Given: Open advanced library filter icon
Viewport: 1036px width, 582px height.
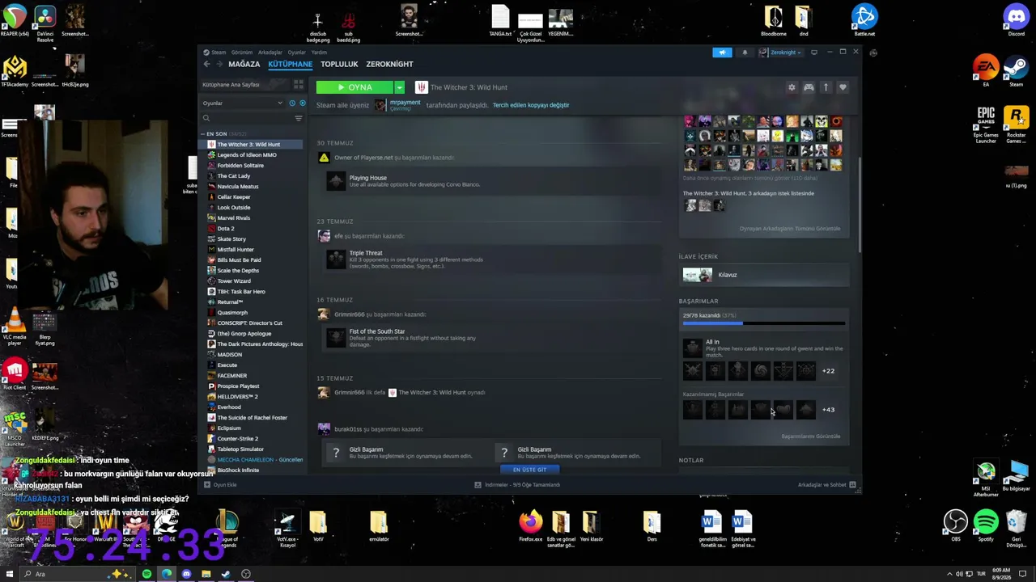Looking at the screenshot, I should (x=299, y=118).
